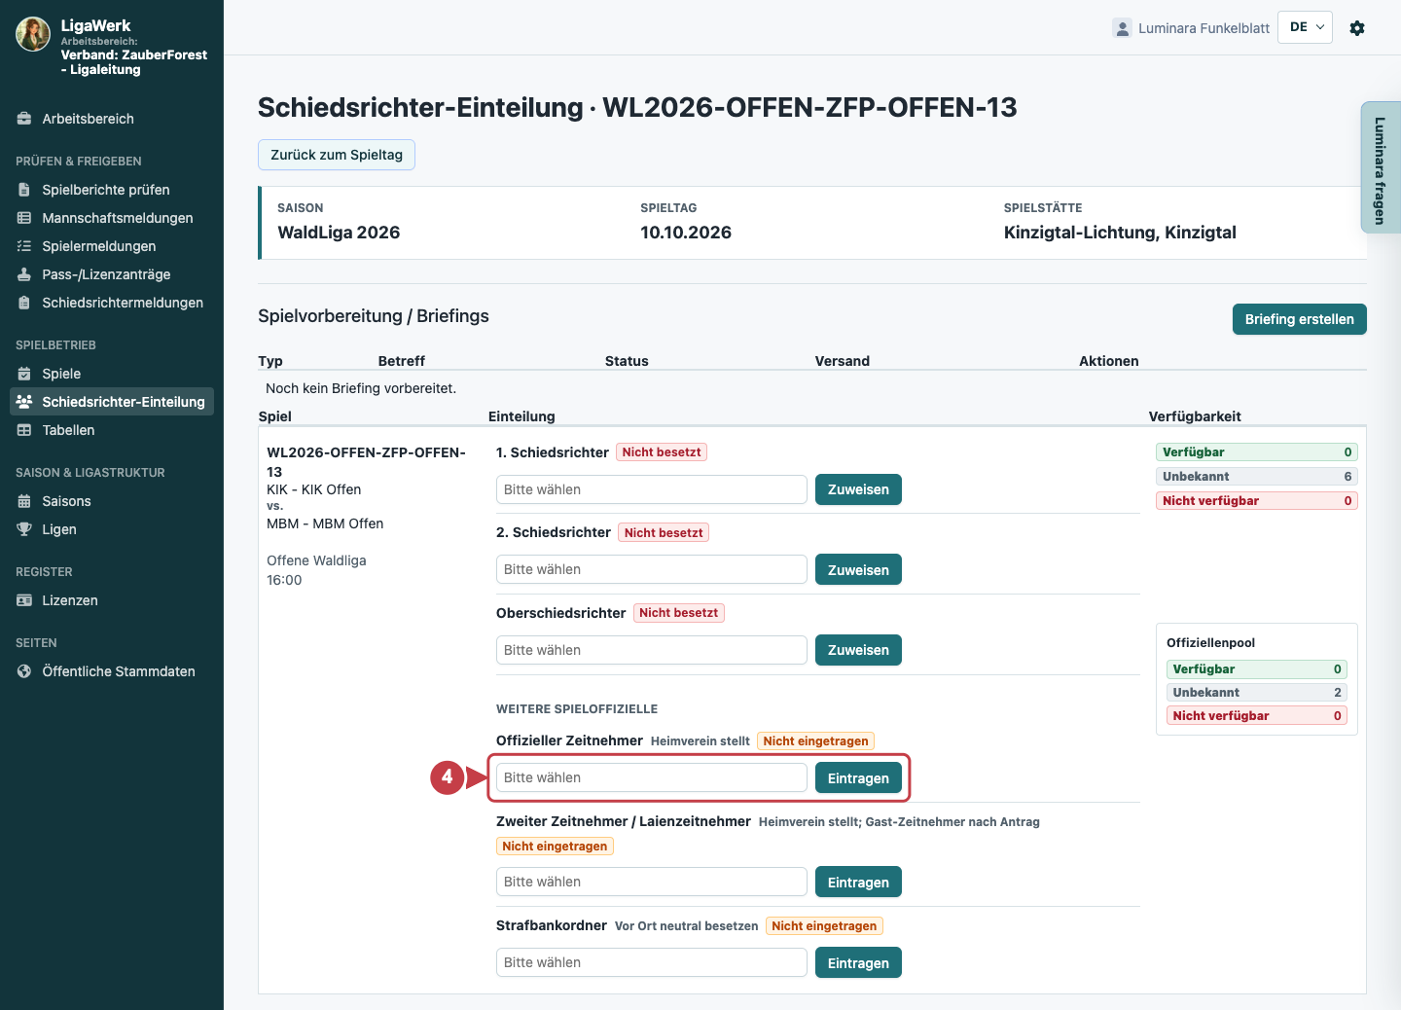This screenshot has height=1010, width=1401.
Task: Open Lizenzen under Register
Action: click(112, 600)
